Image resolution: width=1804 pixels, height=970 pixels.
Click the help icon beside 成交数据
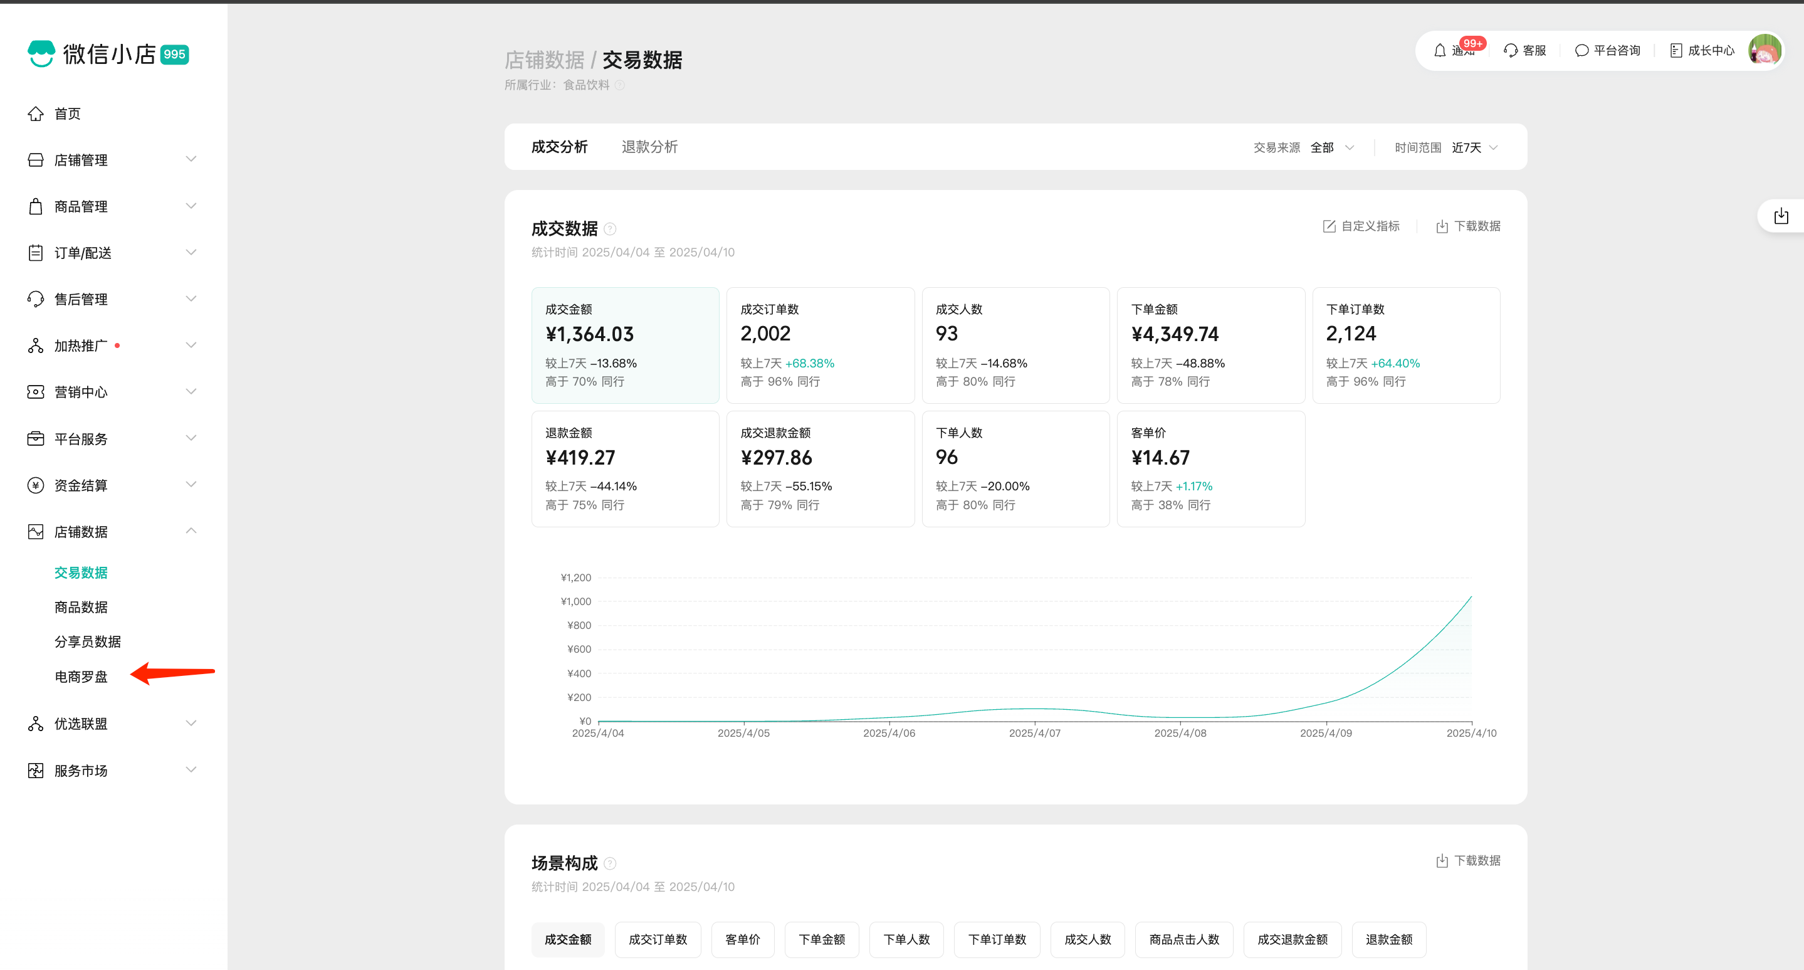pyautogui.click(x=610, y=229)
